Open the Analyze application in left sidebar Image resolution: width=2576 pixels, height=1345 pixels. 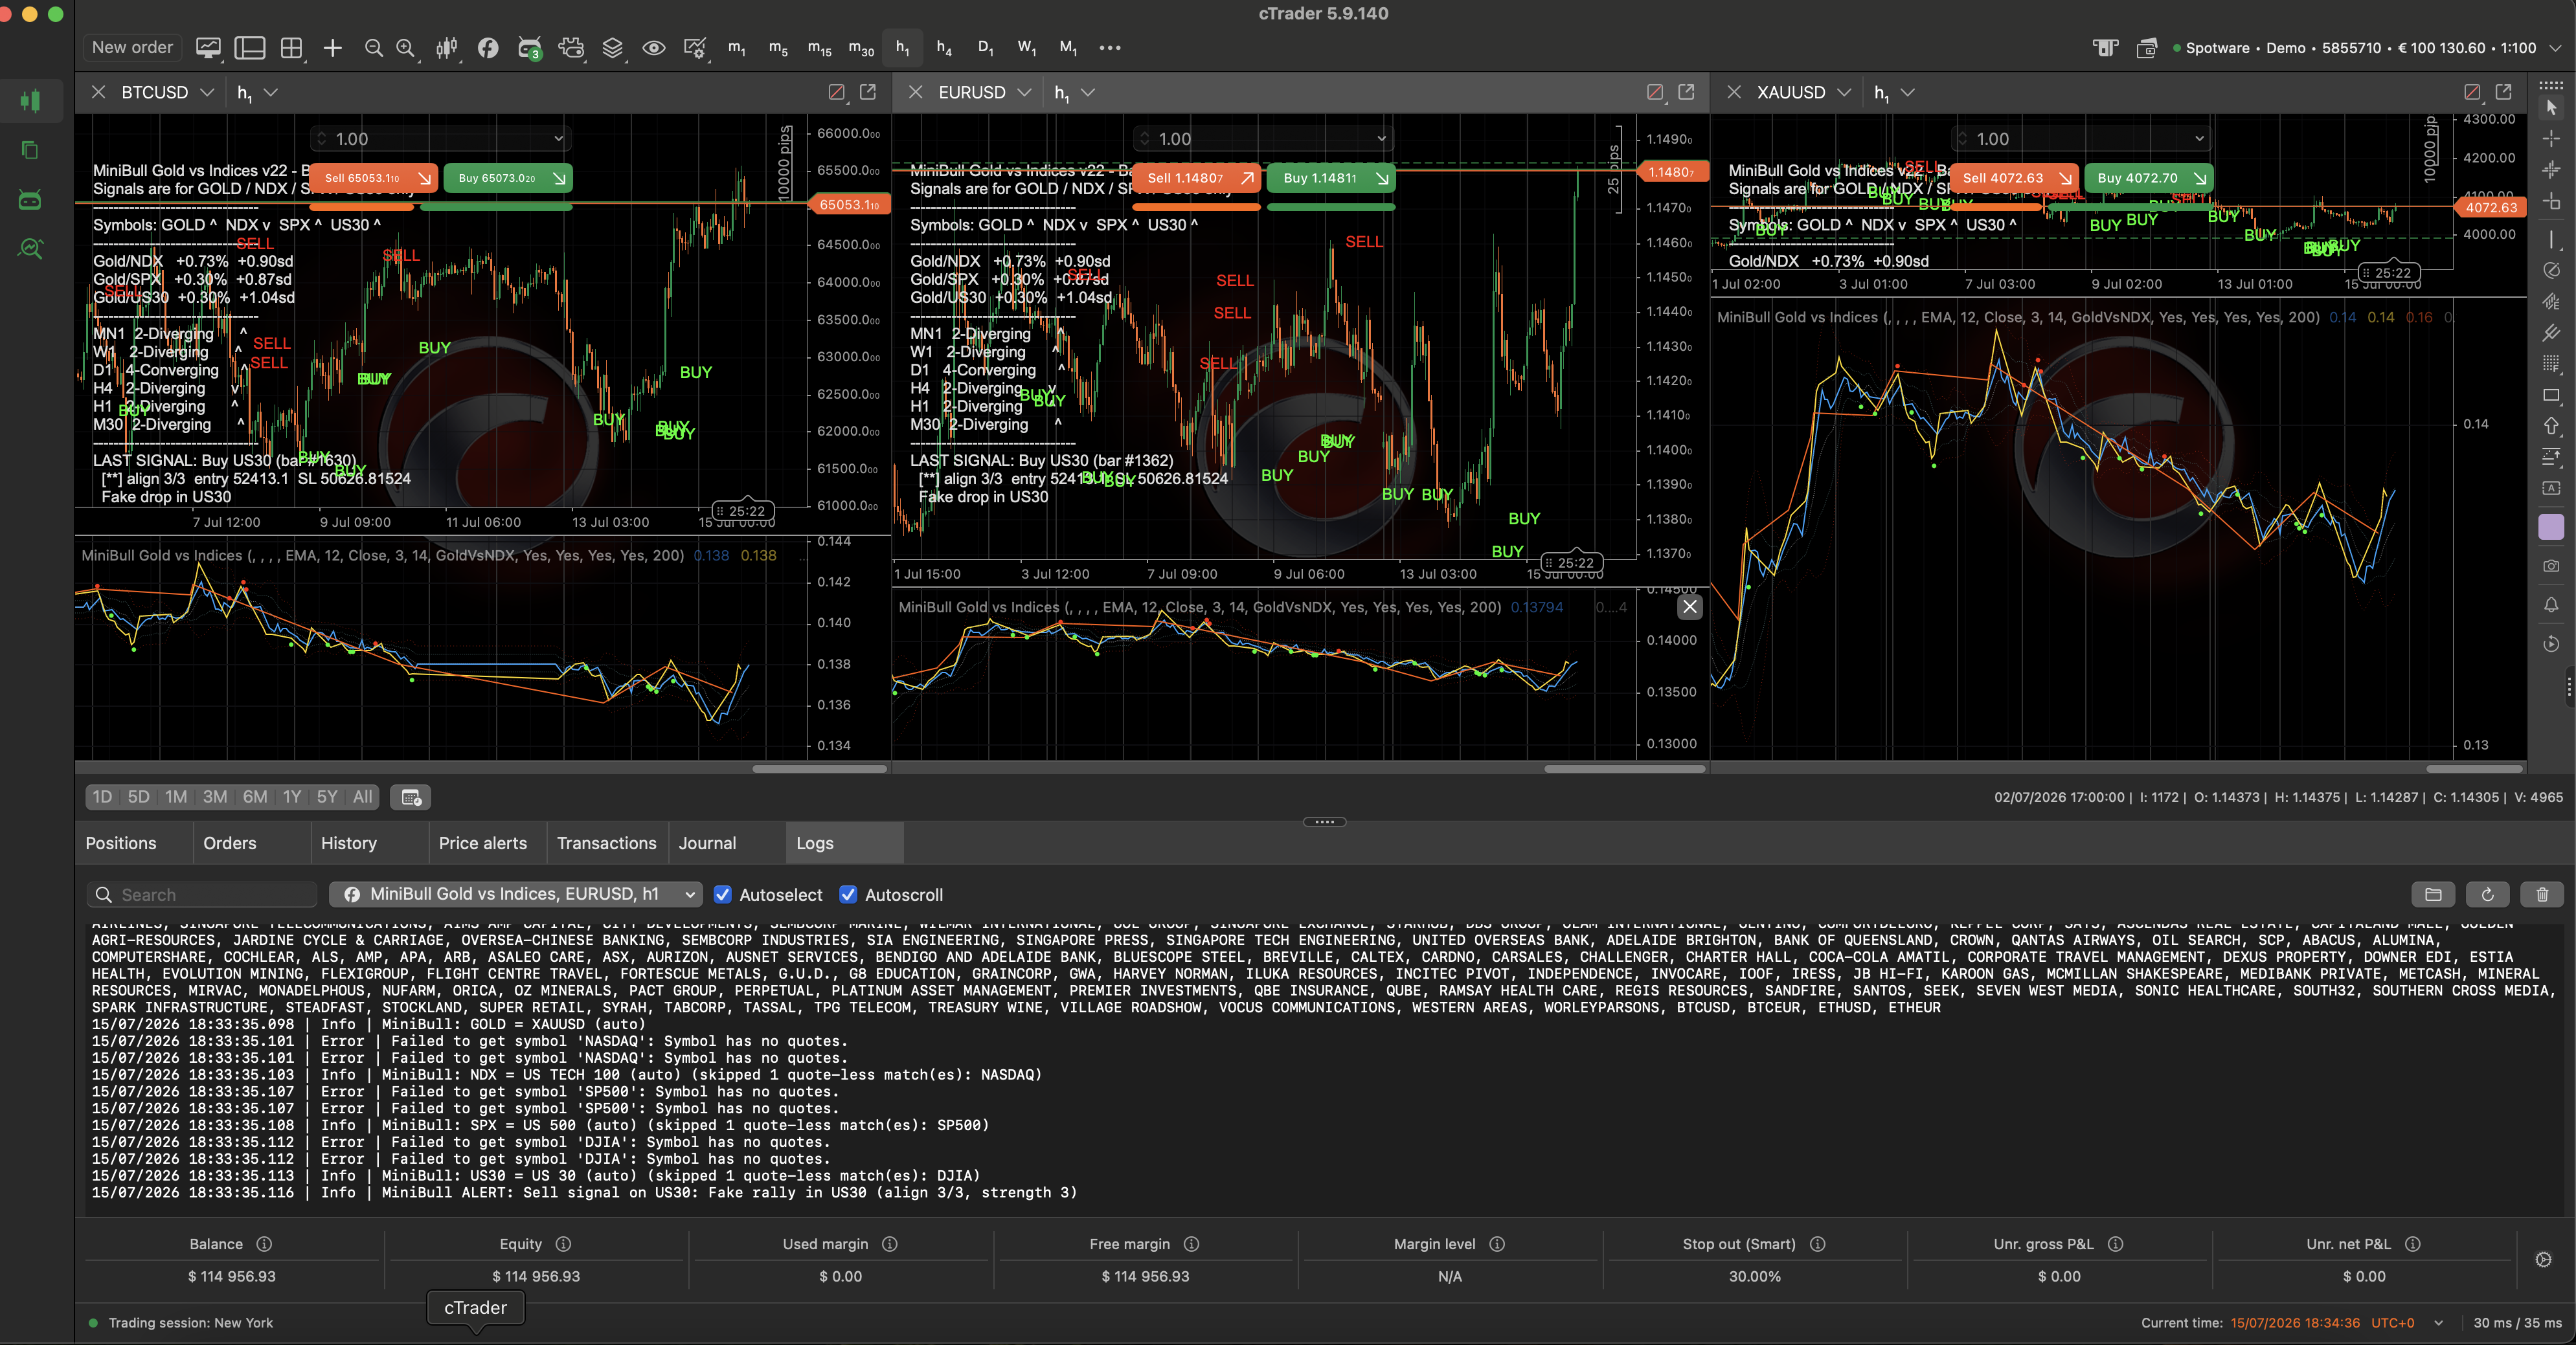pos(31,249)
